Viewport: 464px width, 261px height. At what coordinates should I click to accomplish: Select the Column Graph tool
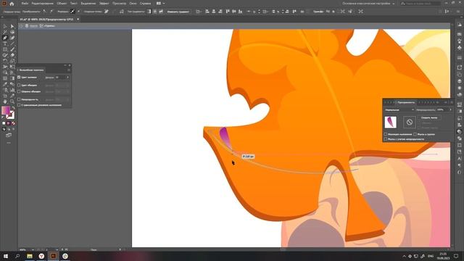pos(12,90)
